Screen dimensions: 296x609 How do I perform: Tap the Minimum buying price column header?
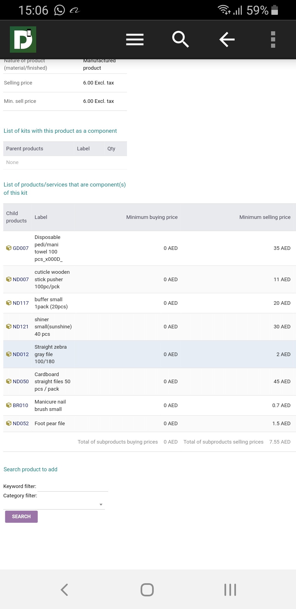pyautogui.click(x=152, y=217)
